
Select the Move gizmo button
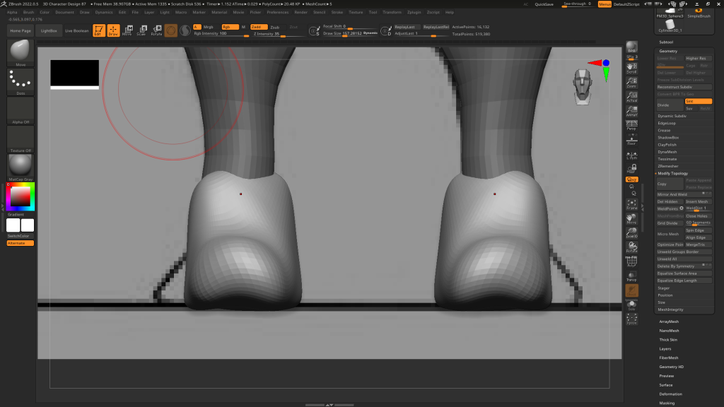tap(127, 30)
